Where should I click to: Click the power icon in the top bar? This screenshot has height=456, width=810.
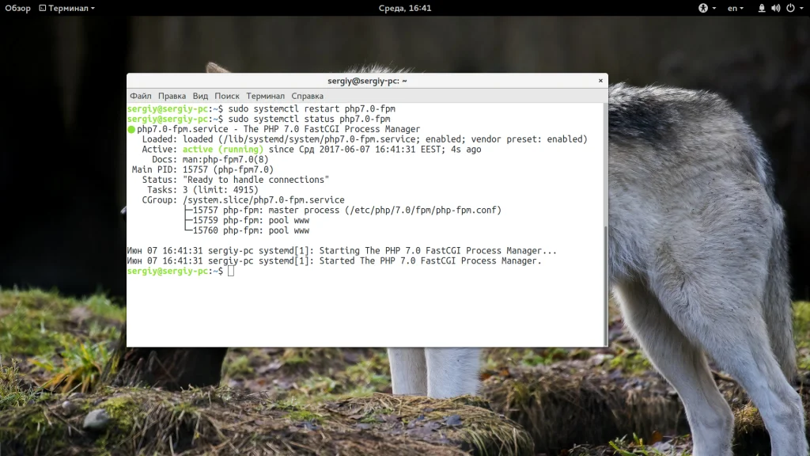click(x=790, y=8)
